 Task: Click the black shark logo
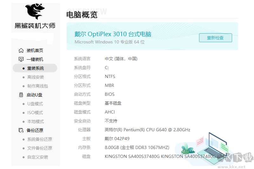click(x=35, y=11)
